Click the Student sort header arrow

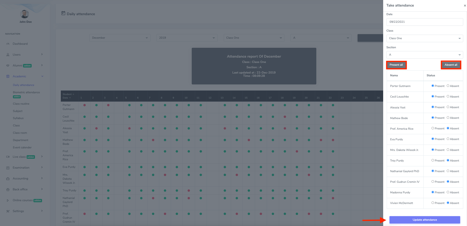(73, 94)
